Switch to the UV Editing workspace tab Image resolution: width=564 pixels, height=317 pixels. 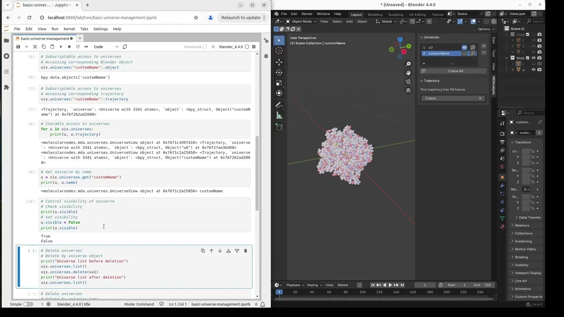[417, 14]
